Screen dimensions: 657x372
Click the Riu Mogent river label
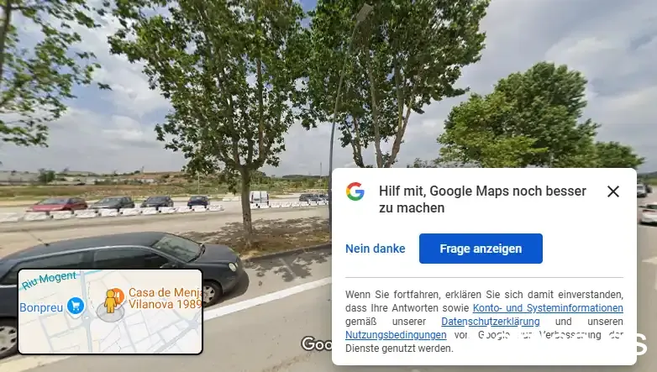[x=49, y=280]
